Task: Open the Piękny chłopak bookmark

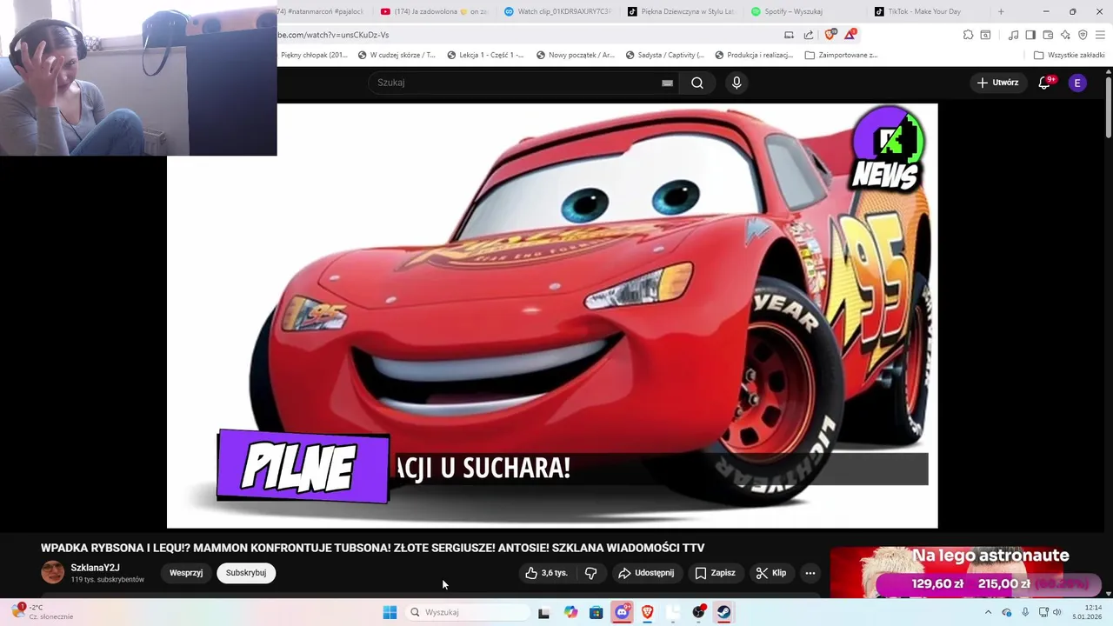Action: coord(314,55)
